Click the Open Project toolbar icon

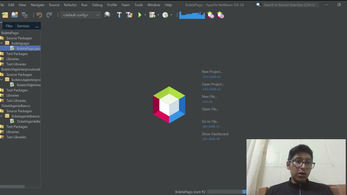tap(15, 15)
